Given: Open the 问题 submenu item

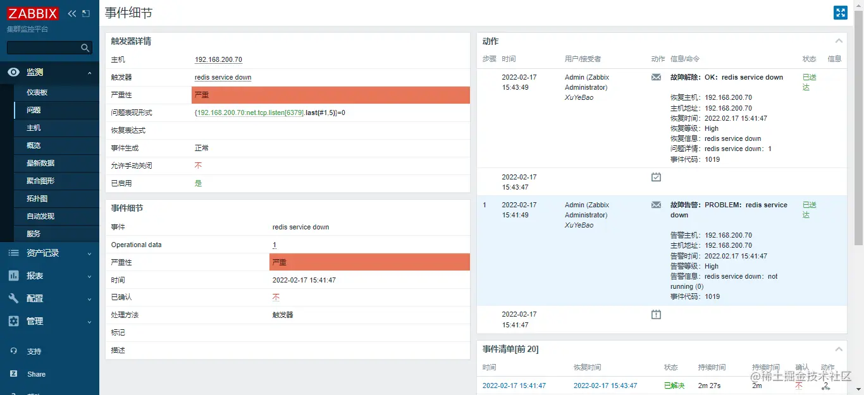Looking at the screenshot, I should pyautogui.click(x=34, y=110).
